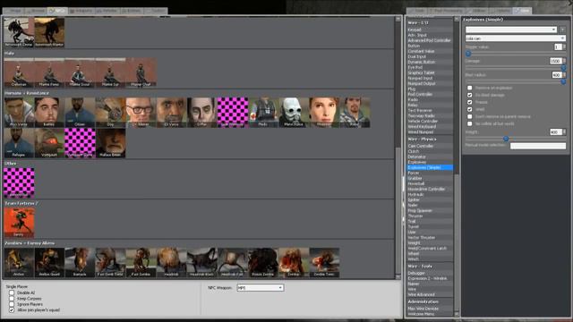Spawn the Antlion Guard NPC
Image resolution: width=573 pixels, height=322 pixels.
49,262
